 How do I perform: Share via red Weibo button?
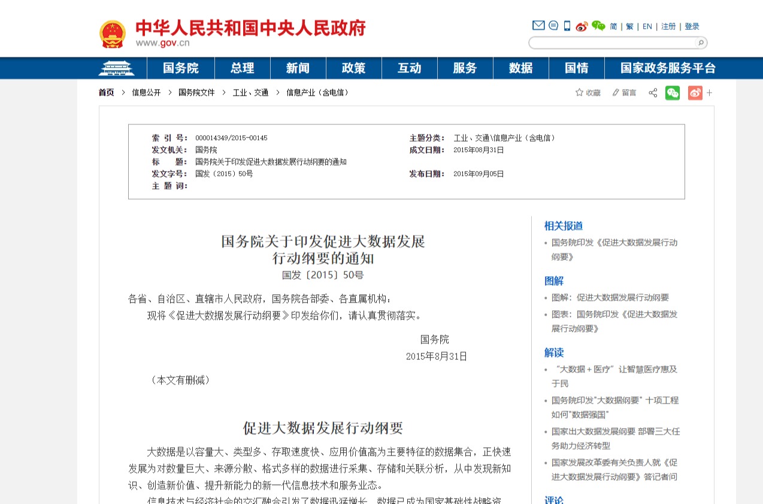(695, 93)
